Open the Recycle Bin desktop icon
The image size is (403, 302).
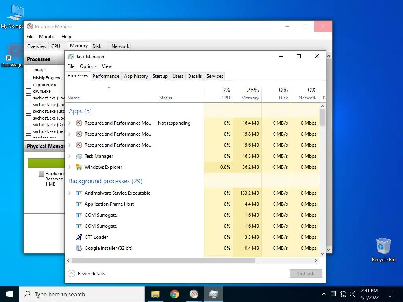[383, 250]
